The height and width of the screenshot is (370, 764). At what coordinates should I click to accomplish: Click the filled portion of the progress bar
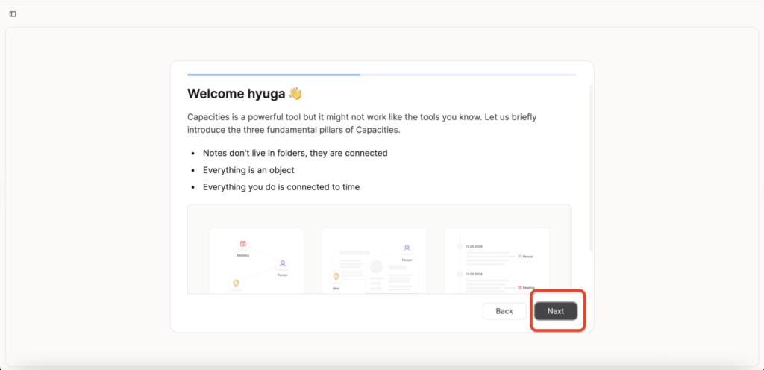click(x=273, y=75)
